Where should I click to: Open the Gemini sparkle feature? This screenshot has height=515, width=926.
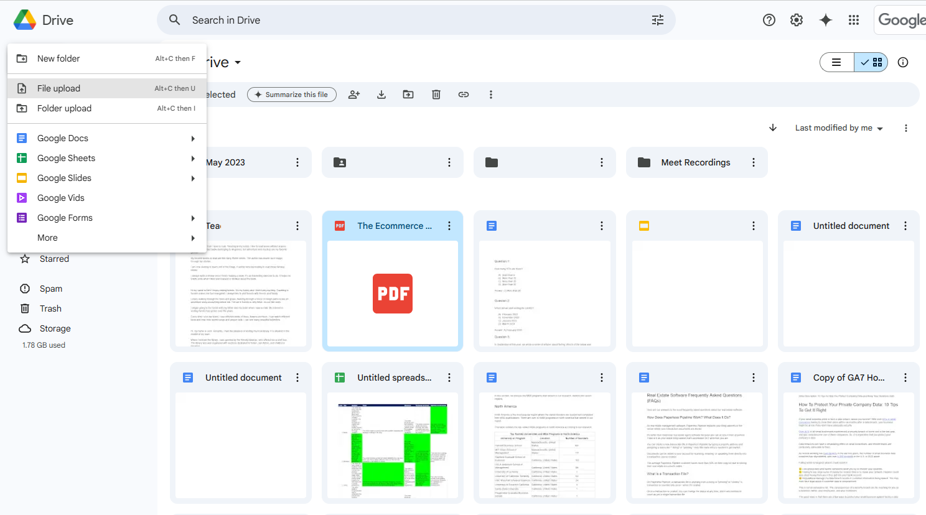coord(825,20)
